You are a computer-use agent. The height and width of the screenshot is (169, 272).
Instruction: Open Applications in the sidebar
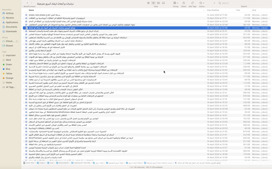12,22
